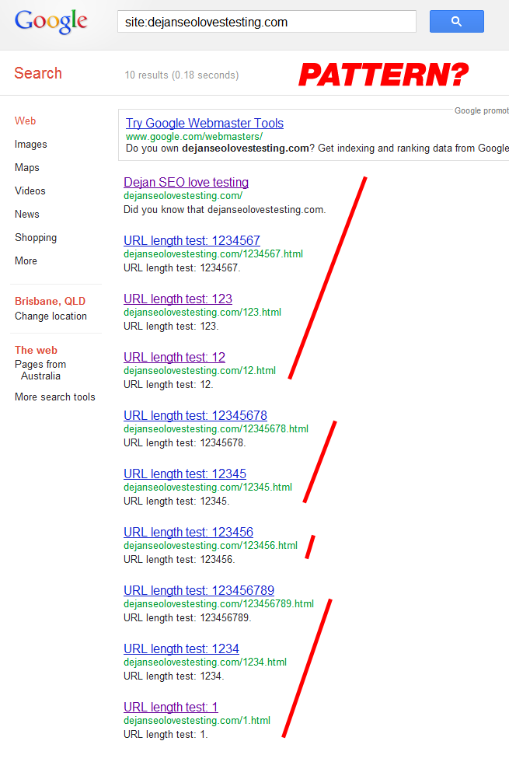509x762 pixels.
Task: Open result URL length test: 1
Action: tap(171, 707)
